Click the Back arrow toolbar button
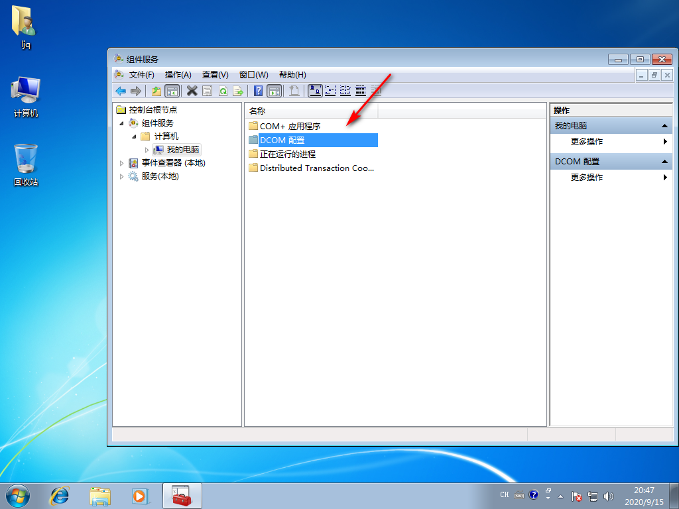The image size is (679, 509). tap(120, 91)
